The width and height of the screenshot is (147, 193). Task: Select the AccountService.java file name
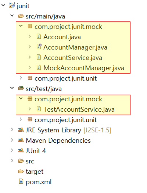(x=73, y=58)
